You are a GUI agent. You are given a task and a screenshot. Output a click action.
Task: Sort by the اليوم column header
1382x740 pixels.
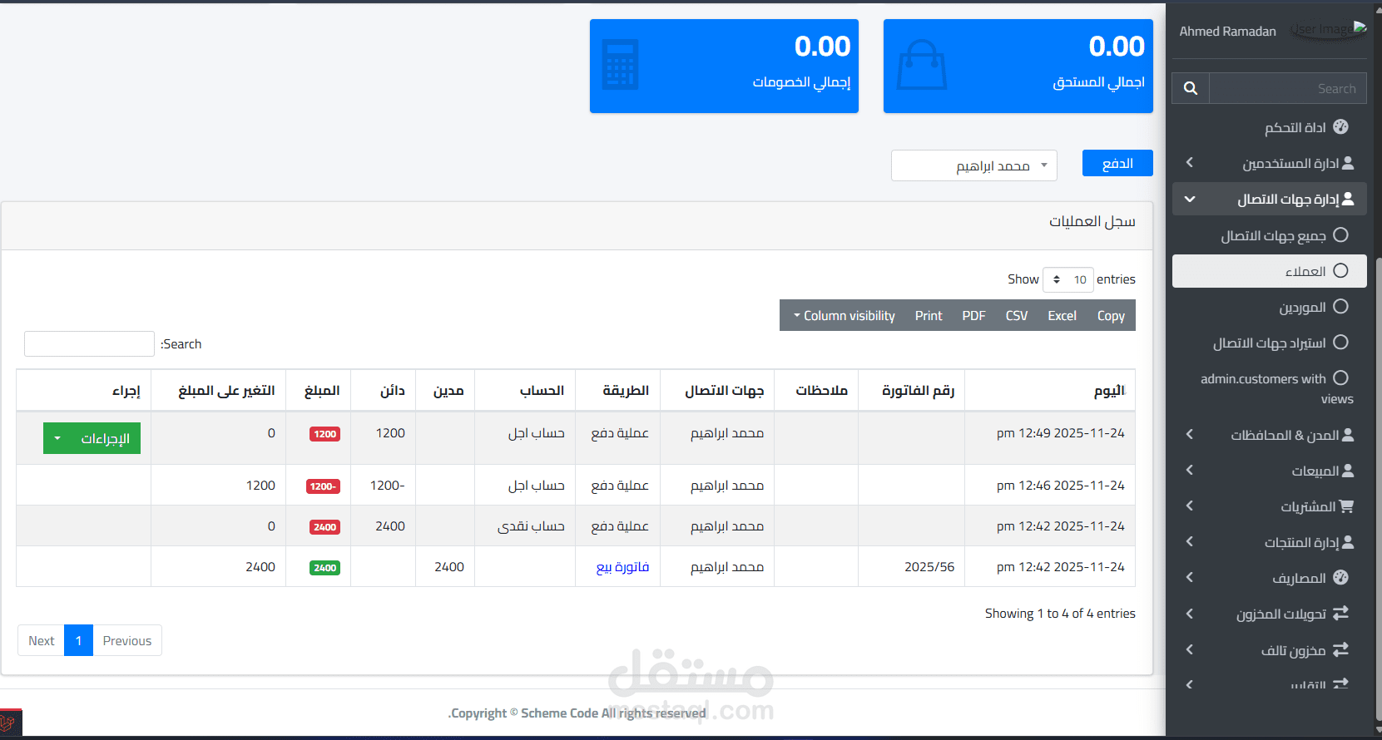(x=1050, y=390)
